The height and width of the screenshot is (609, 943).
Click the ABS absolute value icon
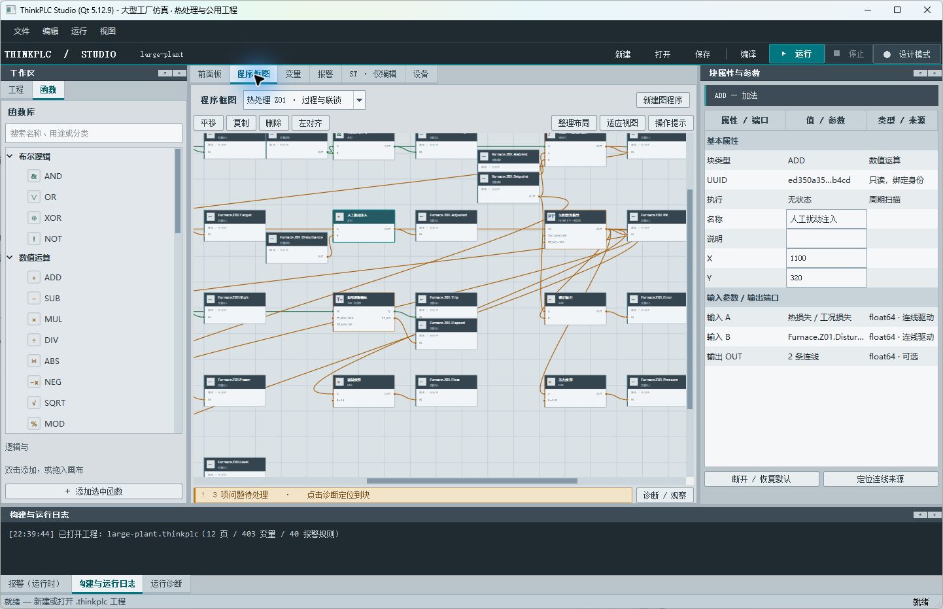click(34, 361)
